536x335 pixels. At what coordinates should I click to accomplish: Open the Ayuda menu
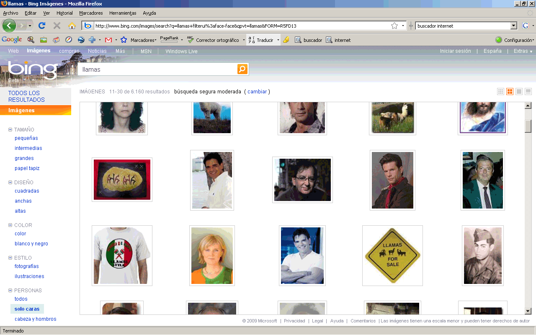[149, 13]
